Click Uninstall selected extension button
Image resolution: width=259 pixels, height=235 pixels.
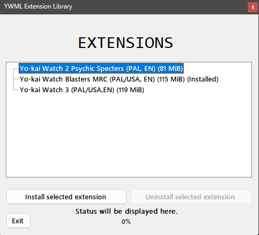191,197
